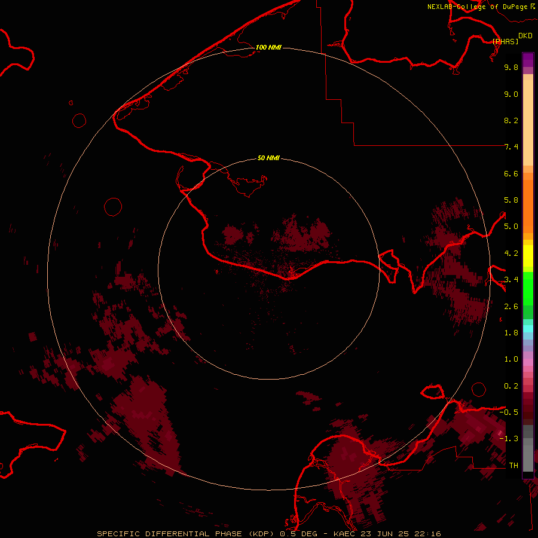The image size is (538, 538).
Task: Click the "100 NMI" range ring label
Action: pos(268,47)
